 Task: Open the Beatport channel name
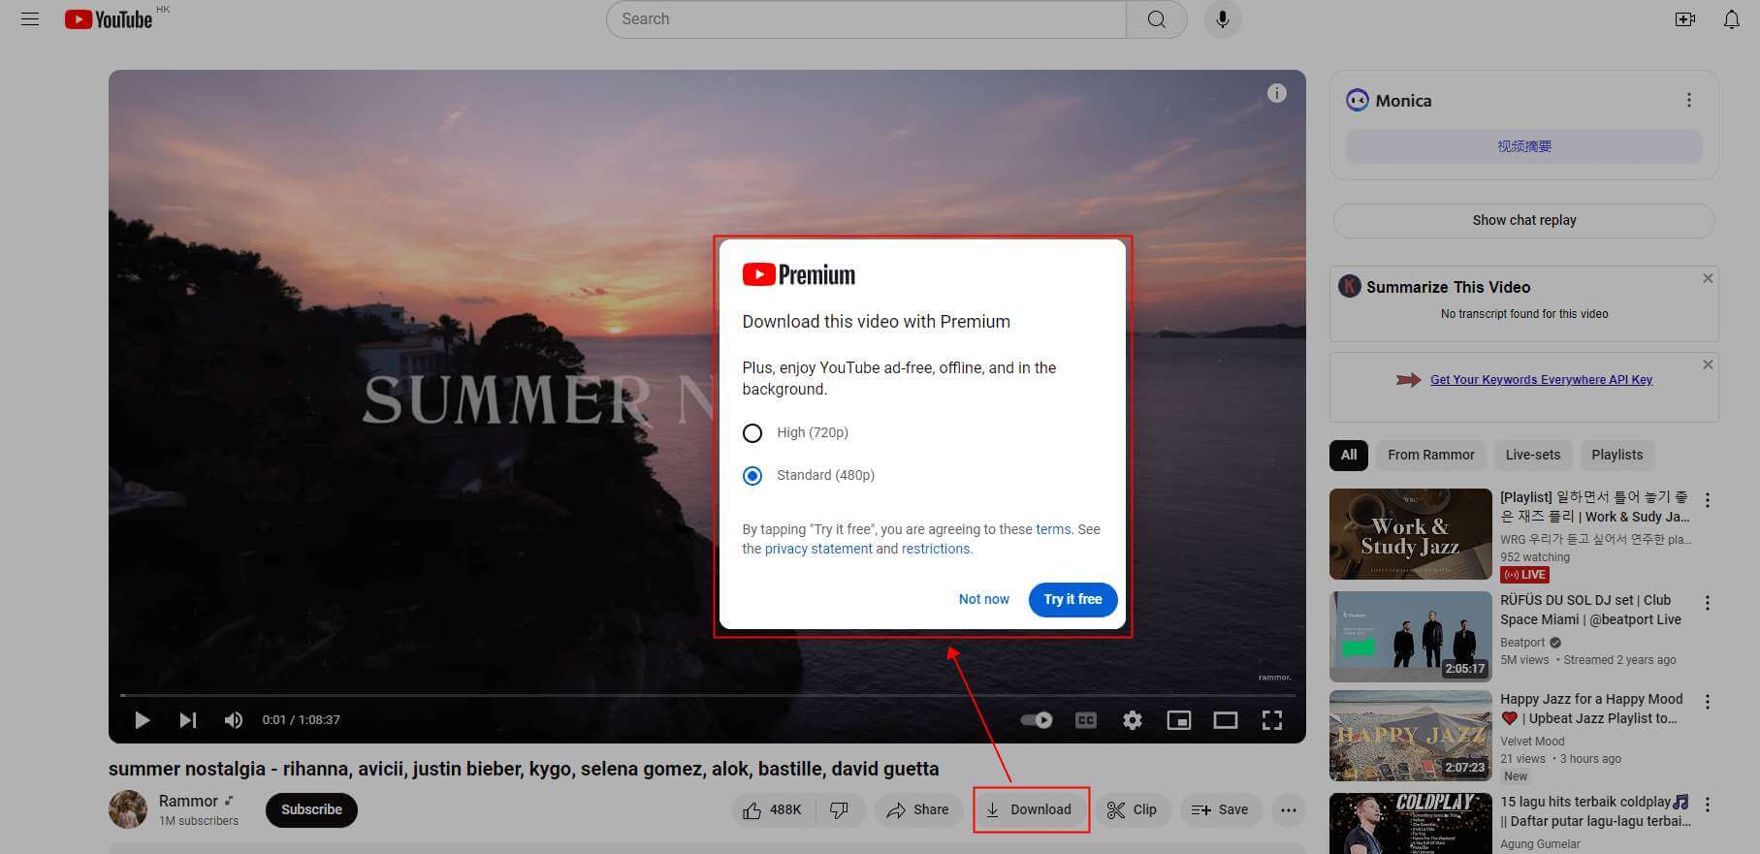point(1521,643)
